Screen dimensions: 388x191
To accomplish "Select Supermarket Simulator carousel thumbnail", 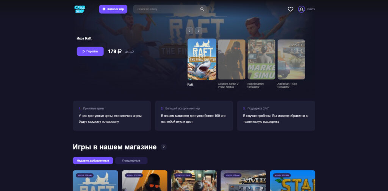I will pos(261,59).
